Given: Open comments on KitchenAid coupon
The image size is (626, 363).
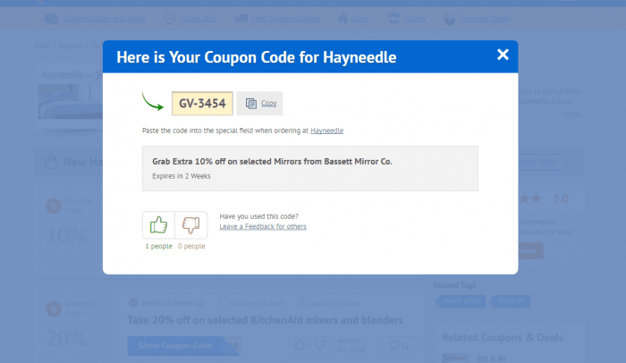Looking at the screenshot, I should tap(399, 345).
